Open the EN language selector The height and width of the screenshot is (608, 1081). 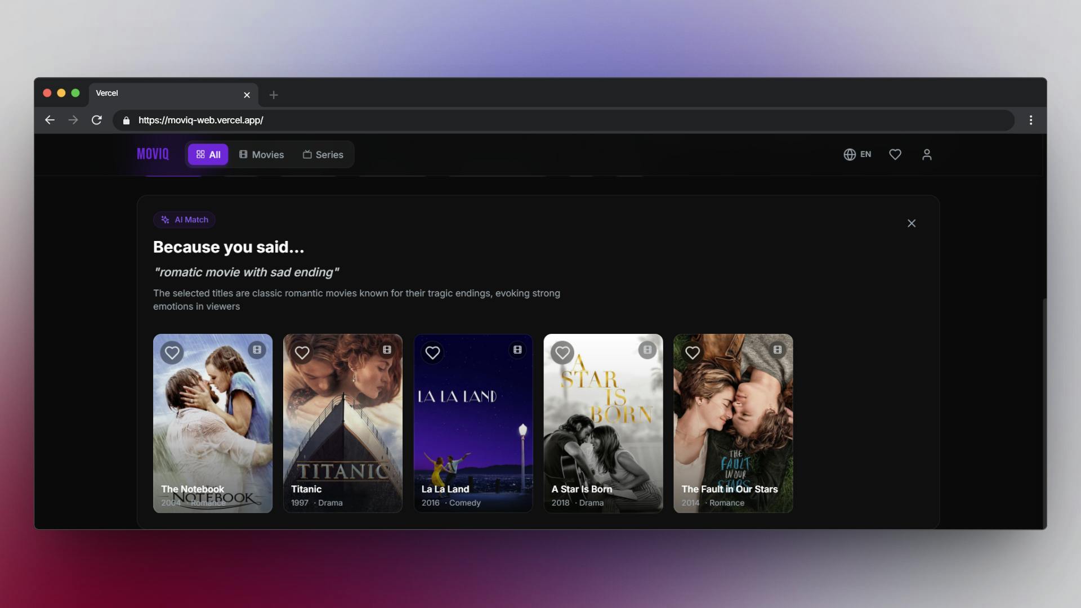[x=857, y=154]
